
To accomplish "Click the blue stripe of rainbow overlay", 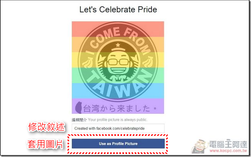I will [118, 91].
